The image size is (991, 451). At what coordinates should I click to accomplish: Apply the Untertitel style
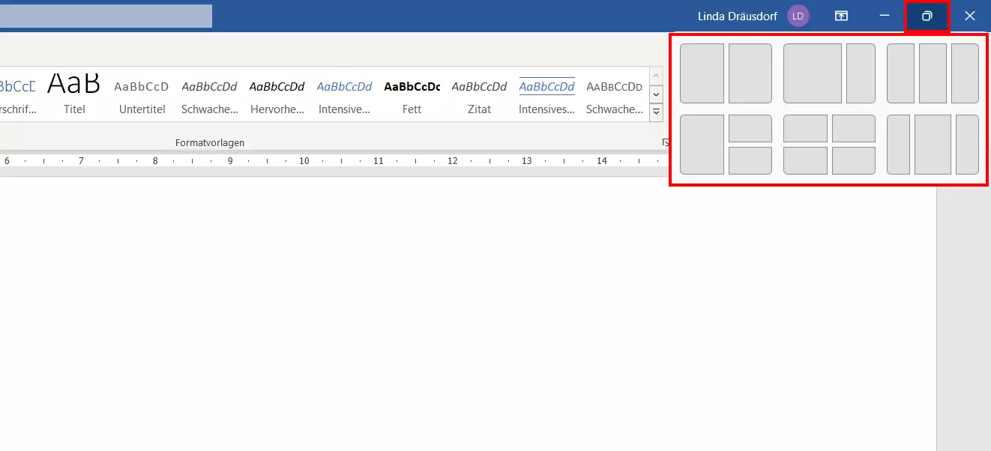click(x=142, y=94)
